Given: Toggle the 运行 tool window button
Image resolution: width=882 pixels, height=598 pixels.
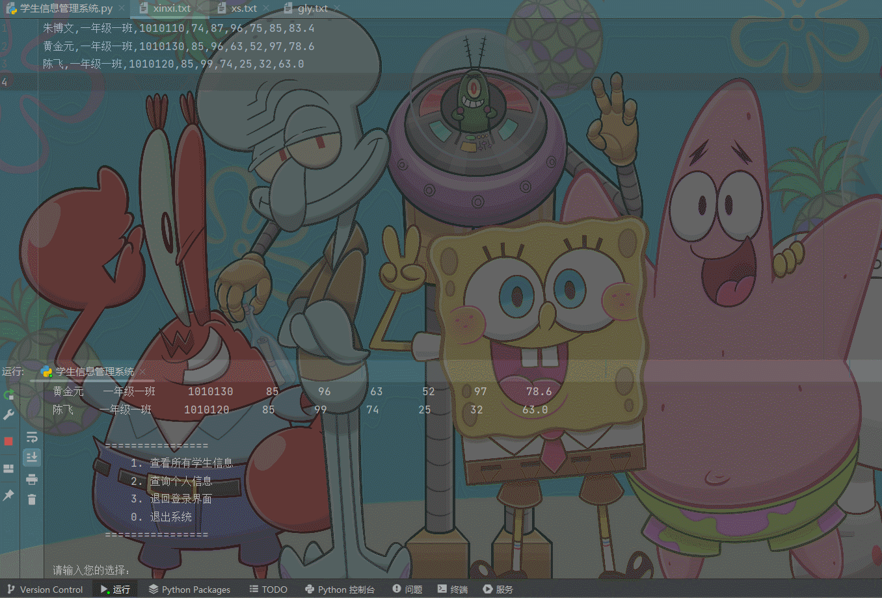Looking at the screenshot, I should [115, 590].
